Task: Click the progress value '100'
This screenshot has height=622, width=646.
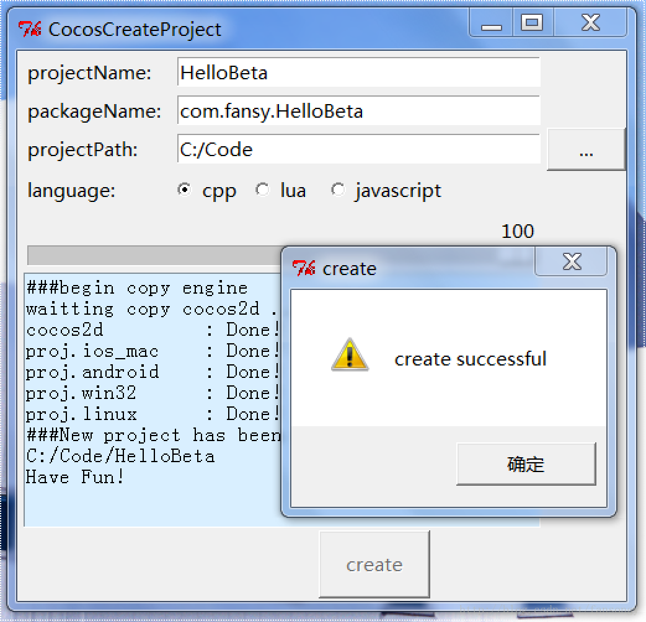Action: tap(518, 231)
